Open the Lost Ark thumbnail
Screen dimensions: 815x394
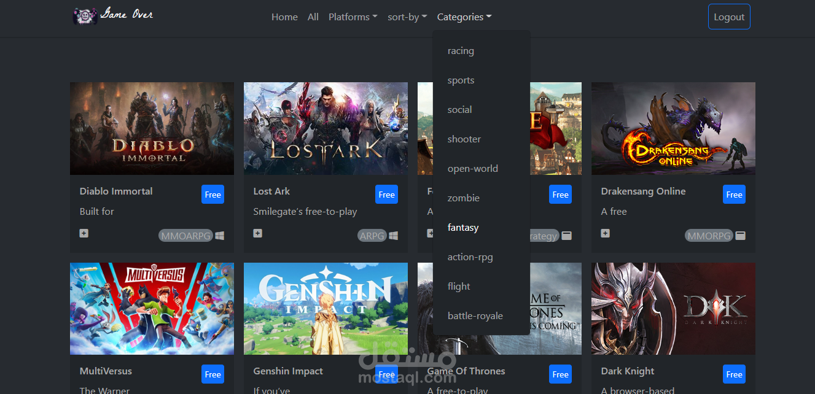click(x=326, y=129)
